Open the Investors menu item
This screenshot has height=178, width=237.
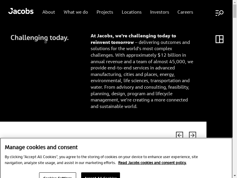[160, 12]
